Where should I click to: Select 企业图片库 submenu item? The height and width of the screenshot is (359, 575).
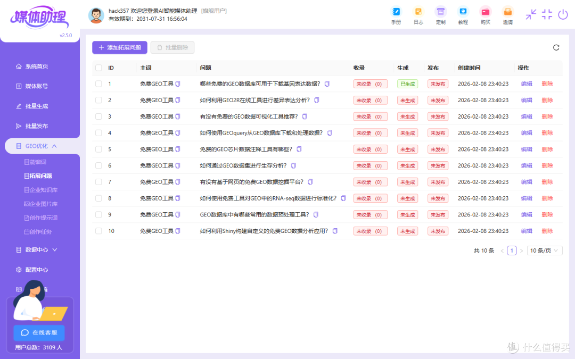click(x=40, y=204)
